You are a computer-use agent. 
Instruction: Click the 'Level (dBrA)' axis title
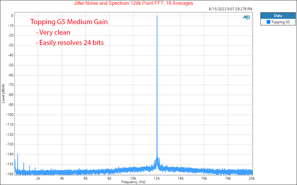click(3, 93)
